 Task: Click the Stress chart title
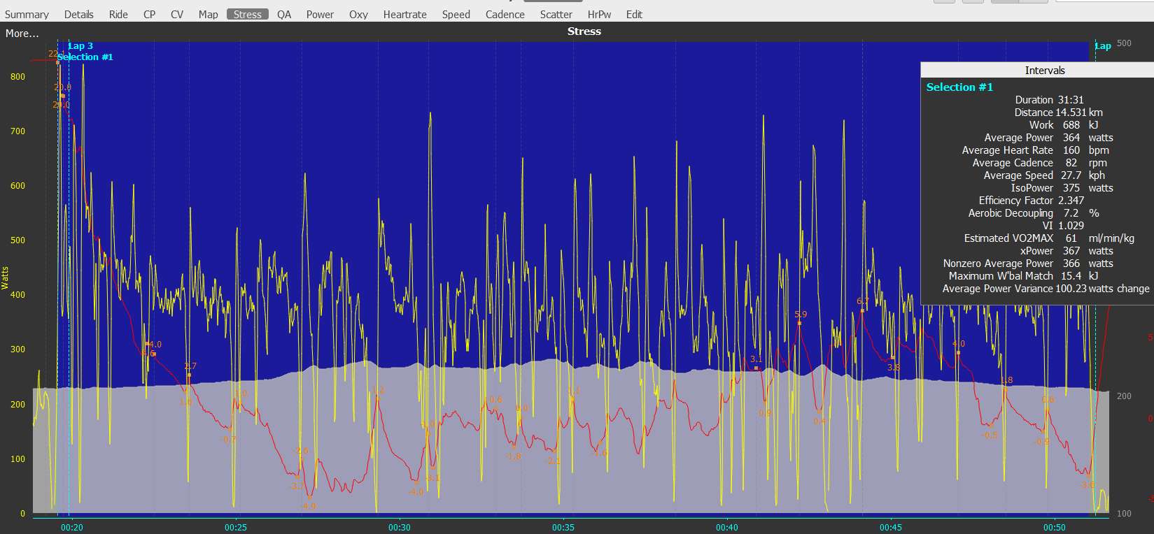pyautogui.click(x=584, y=31)
